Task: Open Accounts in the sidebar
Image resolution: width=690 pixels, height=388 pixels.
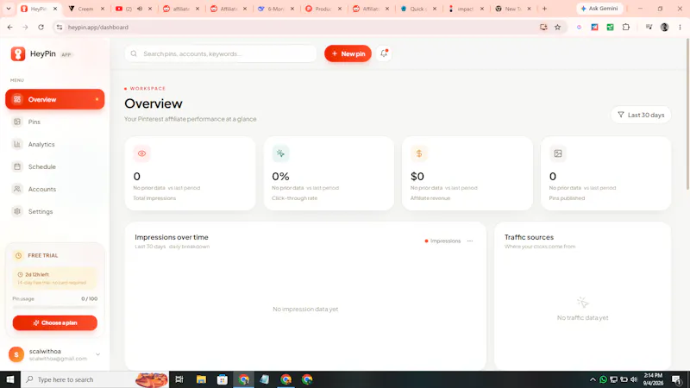Action: point(55,189)
